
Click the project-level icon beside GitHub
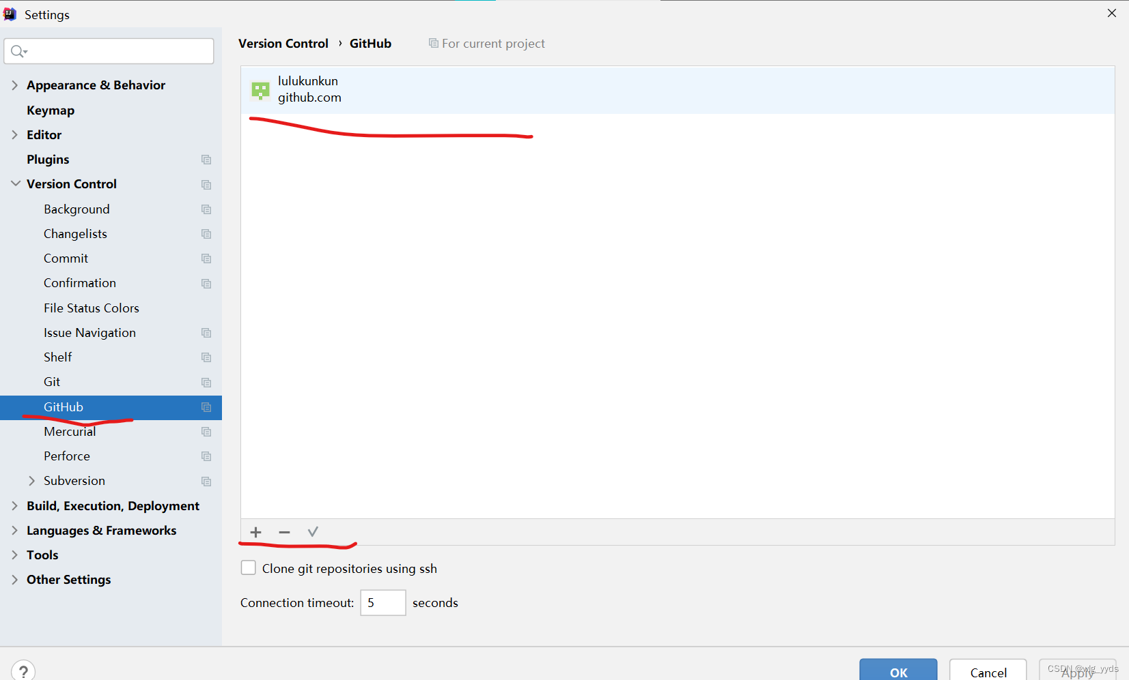(206, 407)
